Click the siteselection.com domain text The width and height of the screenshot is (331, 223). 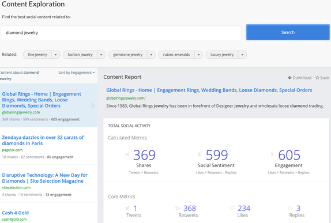tap(16, 187)
